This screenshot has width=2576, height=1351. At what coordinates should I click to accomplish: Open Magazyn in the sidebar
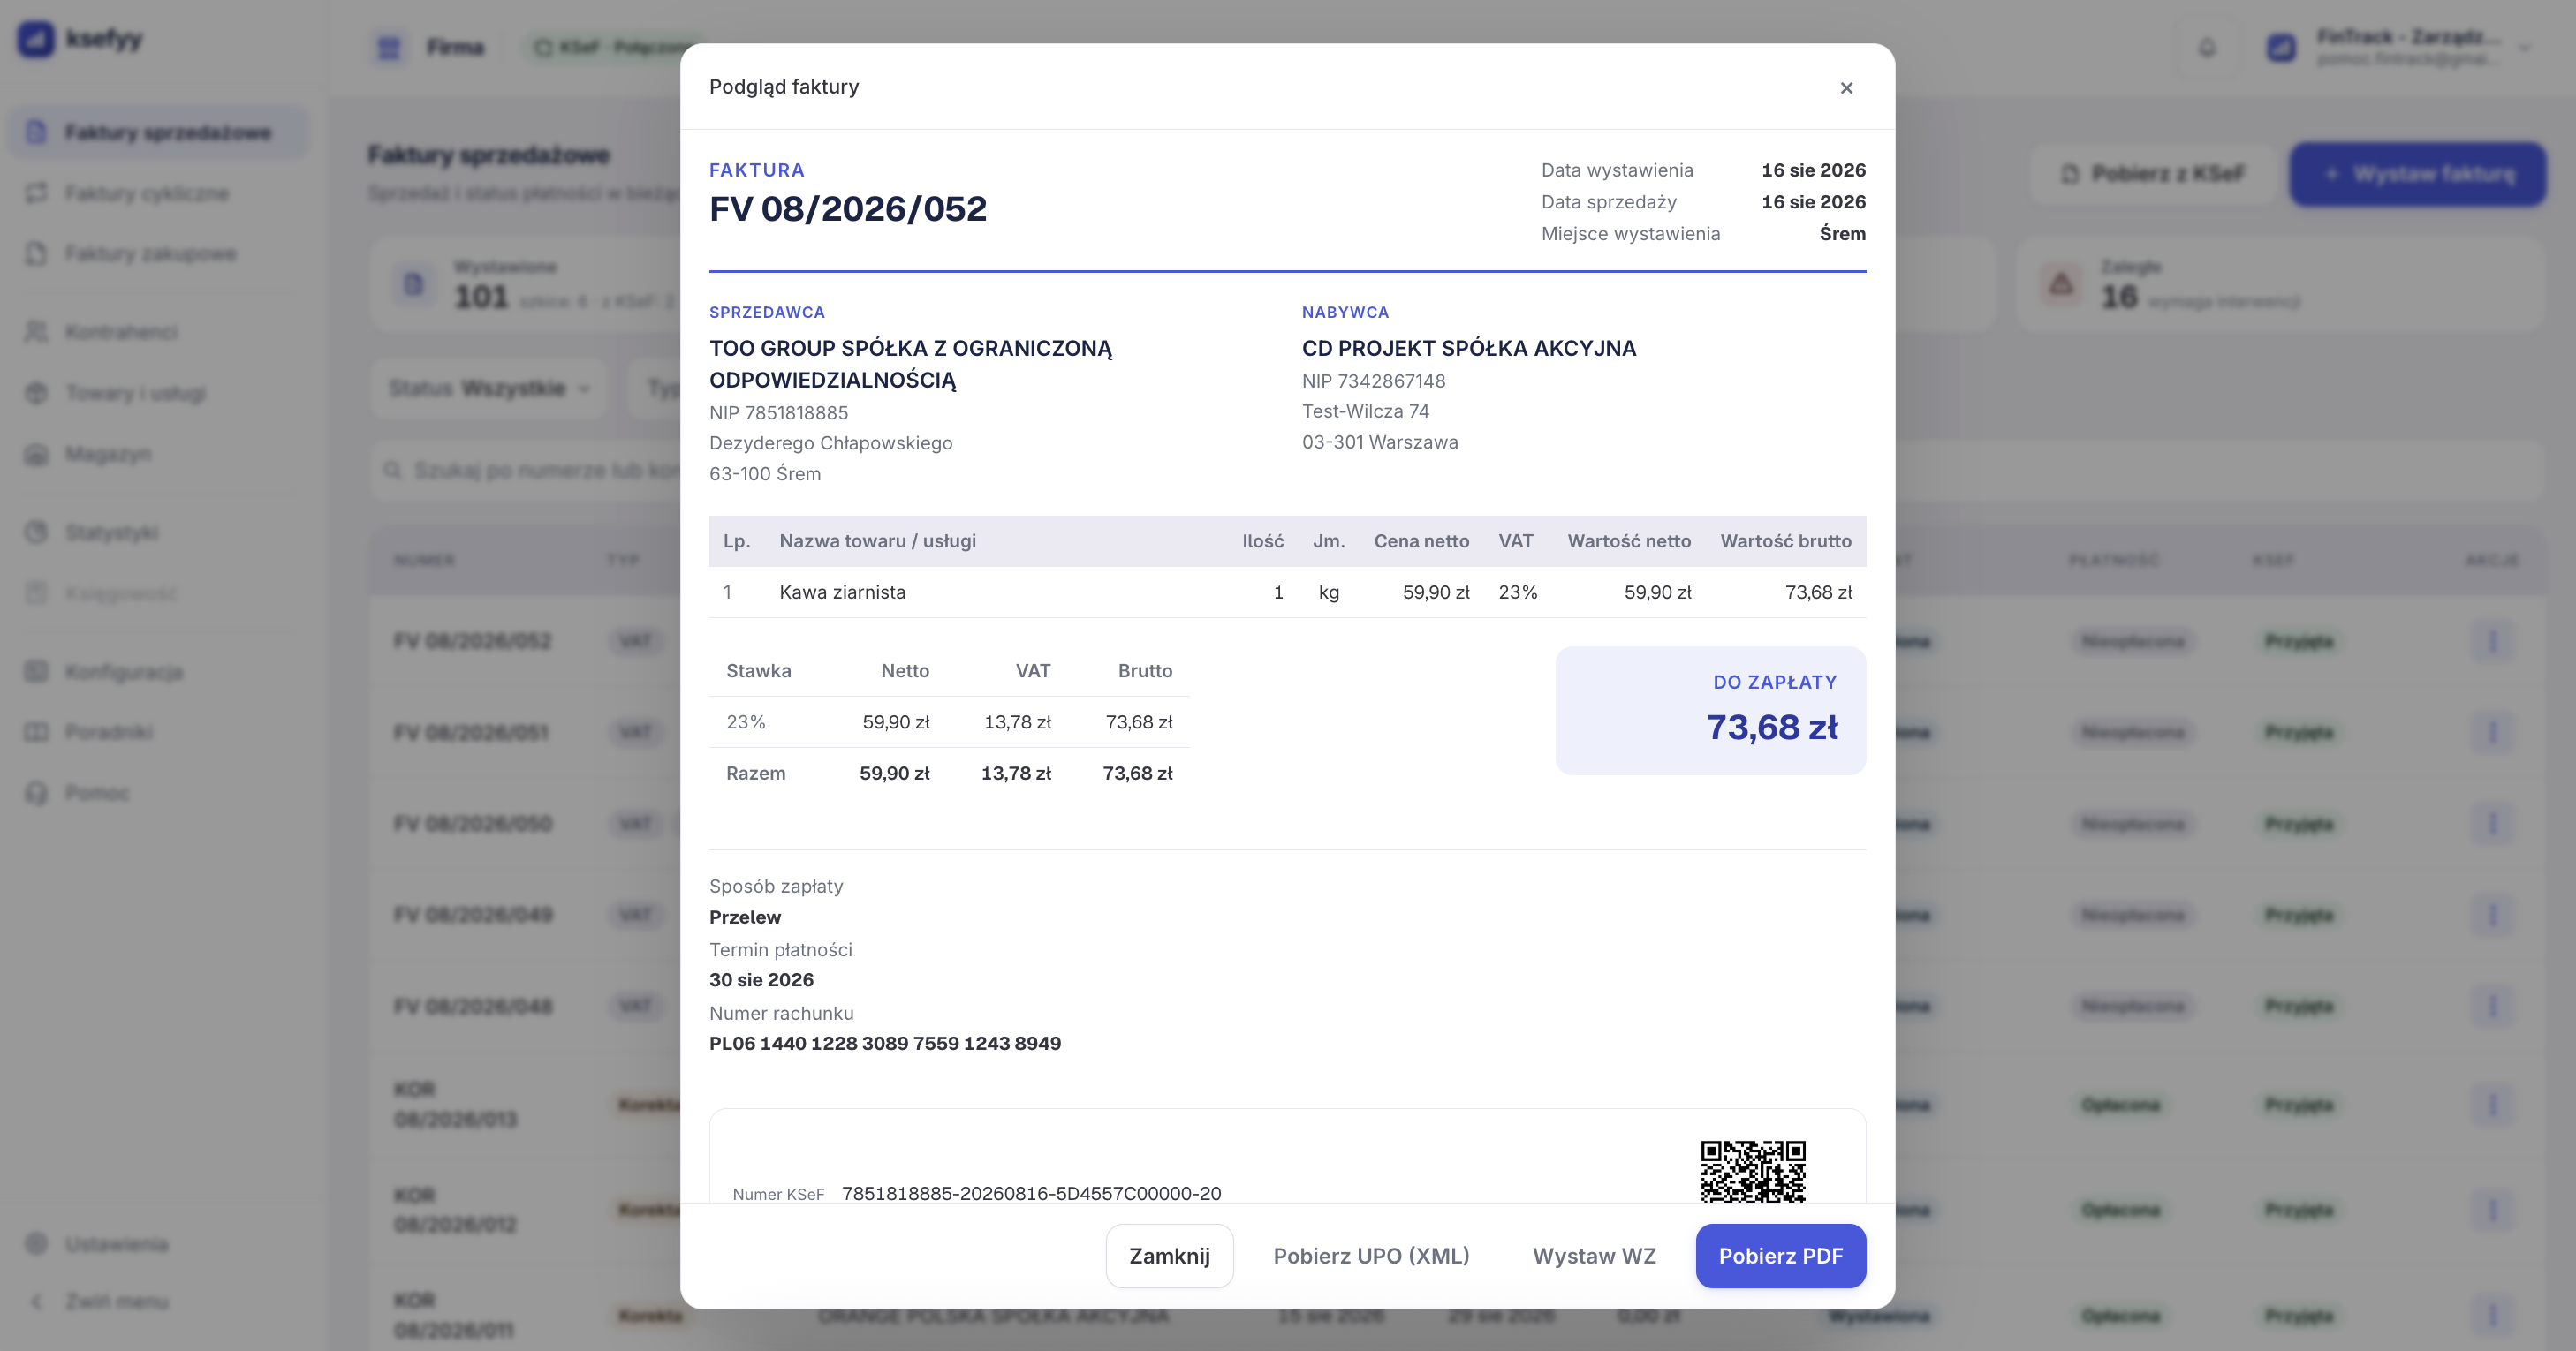[159, 454]
